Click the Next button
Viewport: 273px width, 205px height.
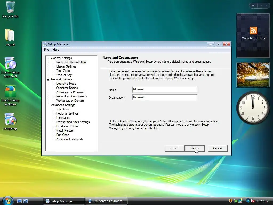pyautogui.click(x=194, y=148)
